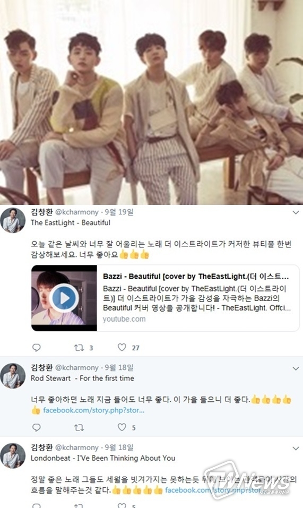
Task: Click the 김창환 name on the Londonbeat tweet
Action: click(42, 447)
